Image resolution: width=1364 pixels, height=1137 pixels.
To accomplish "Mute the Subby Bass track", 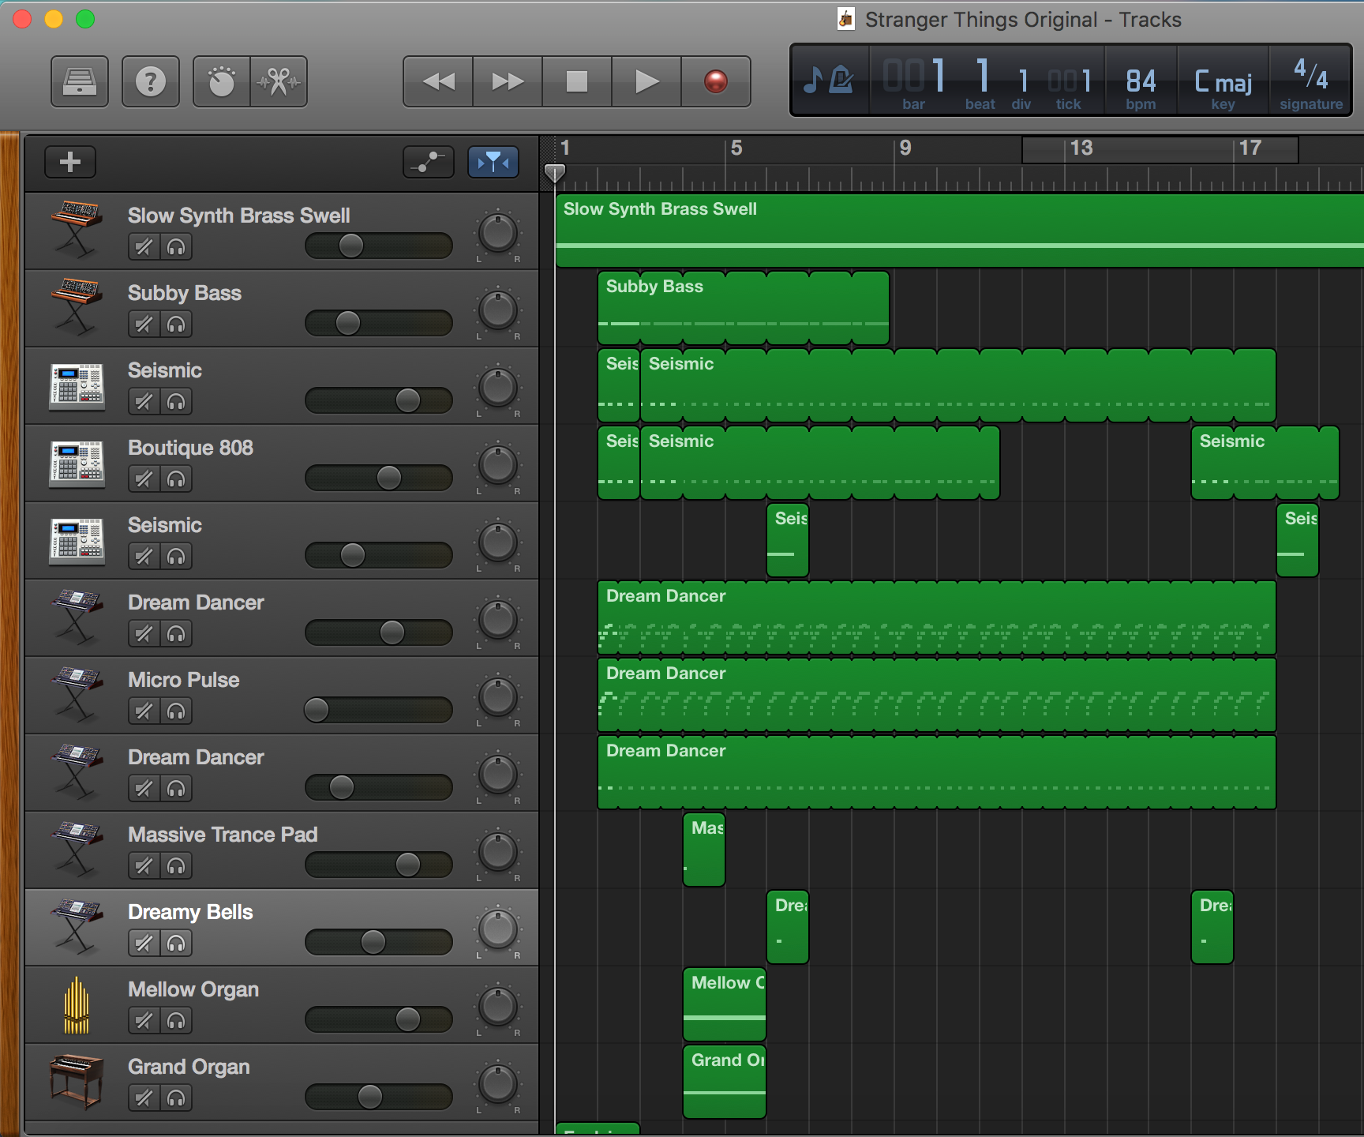I will [144, 325].
